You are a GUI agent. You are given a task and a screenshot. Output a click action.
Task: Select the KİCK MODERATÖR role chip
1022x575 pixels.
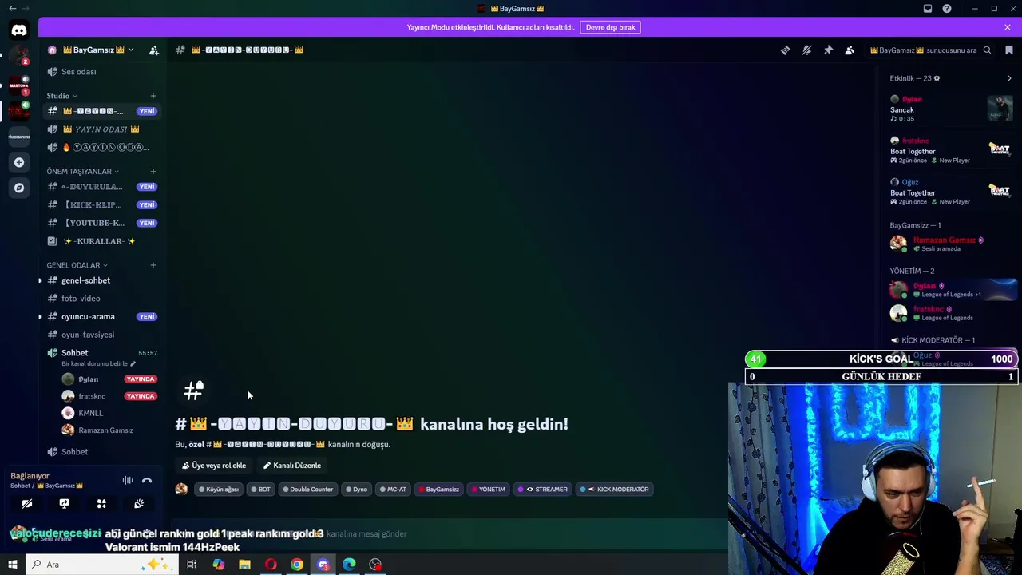(615, 490)
